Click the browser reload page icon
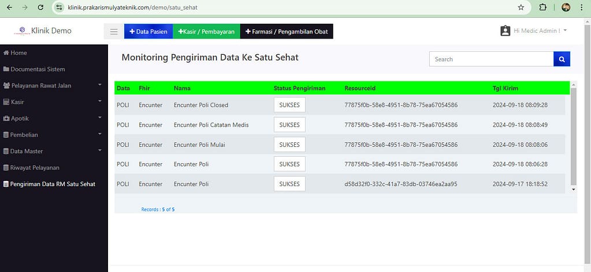 40,7
